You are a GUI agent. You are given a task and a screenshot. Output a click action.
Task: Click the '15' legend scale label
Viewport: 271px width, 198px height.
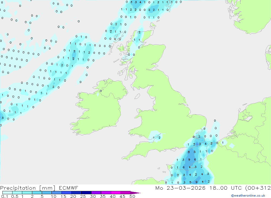63,196
